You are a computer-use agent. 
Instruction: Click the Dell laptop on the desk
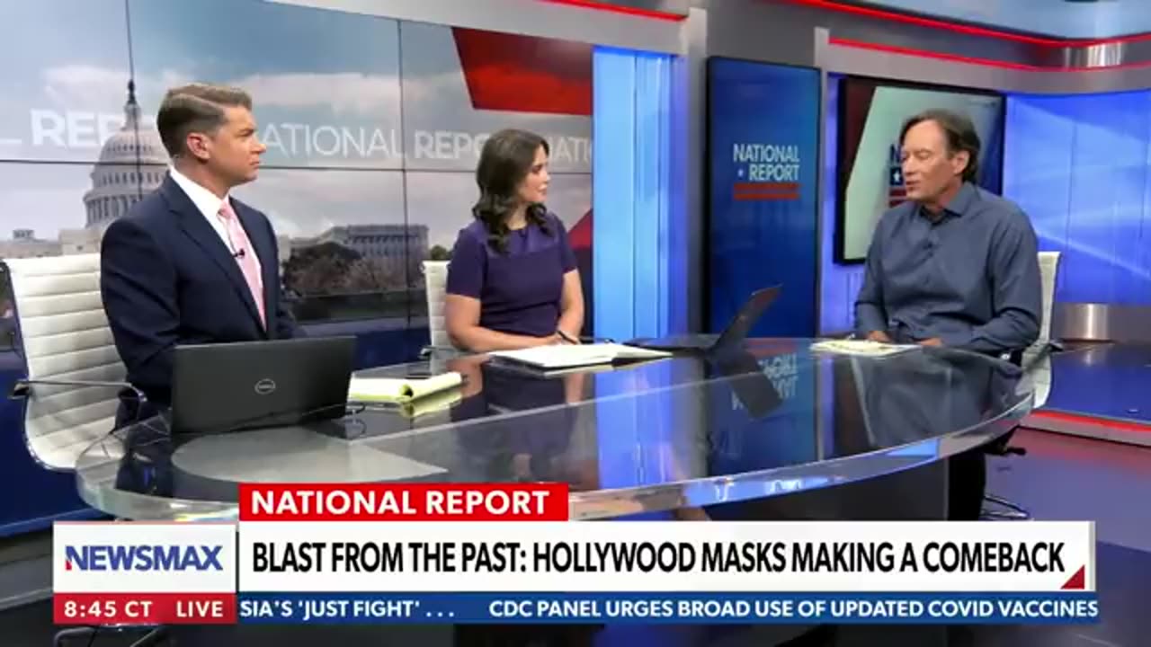click(x=263, y=384)
